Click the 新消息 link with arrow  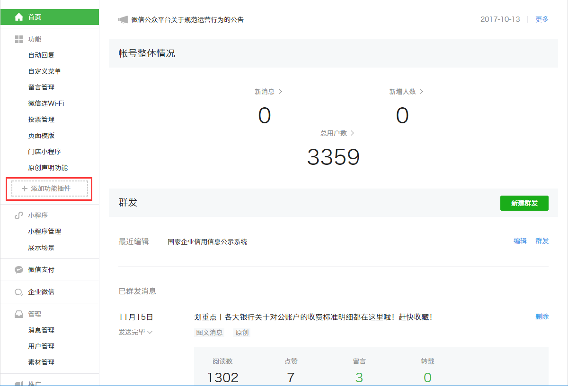tap(268, 92)
